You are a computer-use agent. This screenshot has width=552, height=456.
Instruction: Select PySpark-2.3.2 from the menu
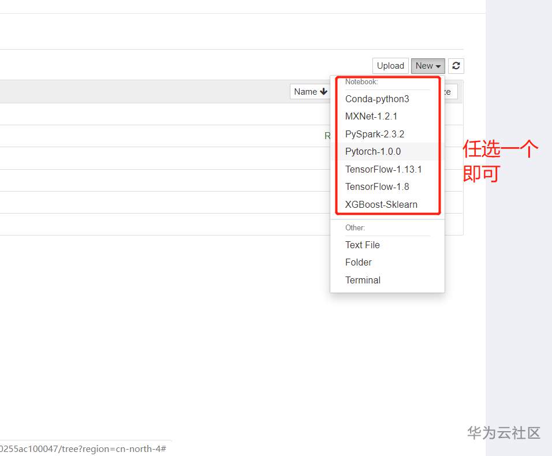(x=387, y=134)
